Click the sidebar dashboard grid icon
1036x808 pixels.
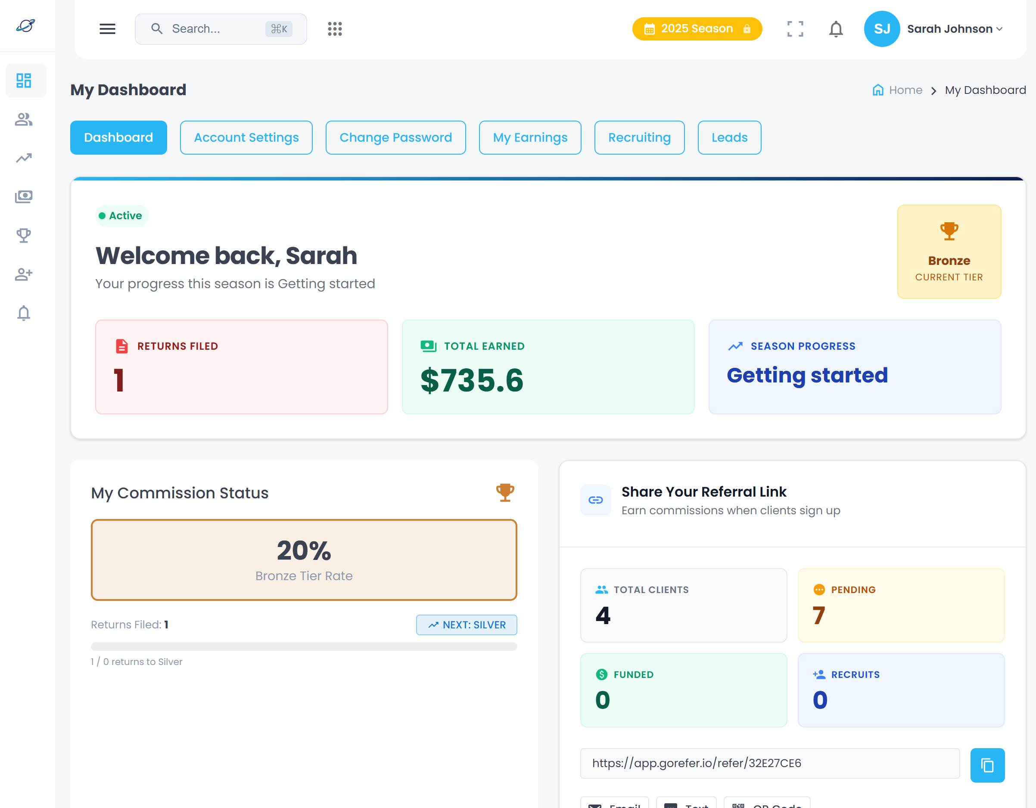point(24,81)
